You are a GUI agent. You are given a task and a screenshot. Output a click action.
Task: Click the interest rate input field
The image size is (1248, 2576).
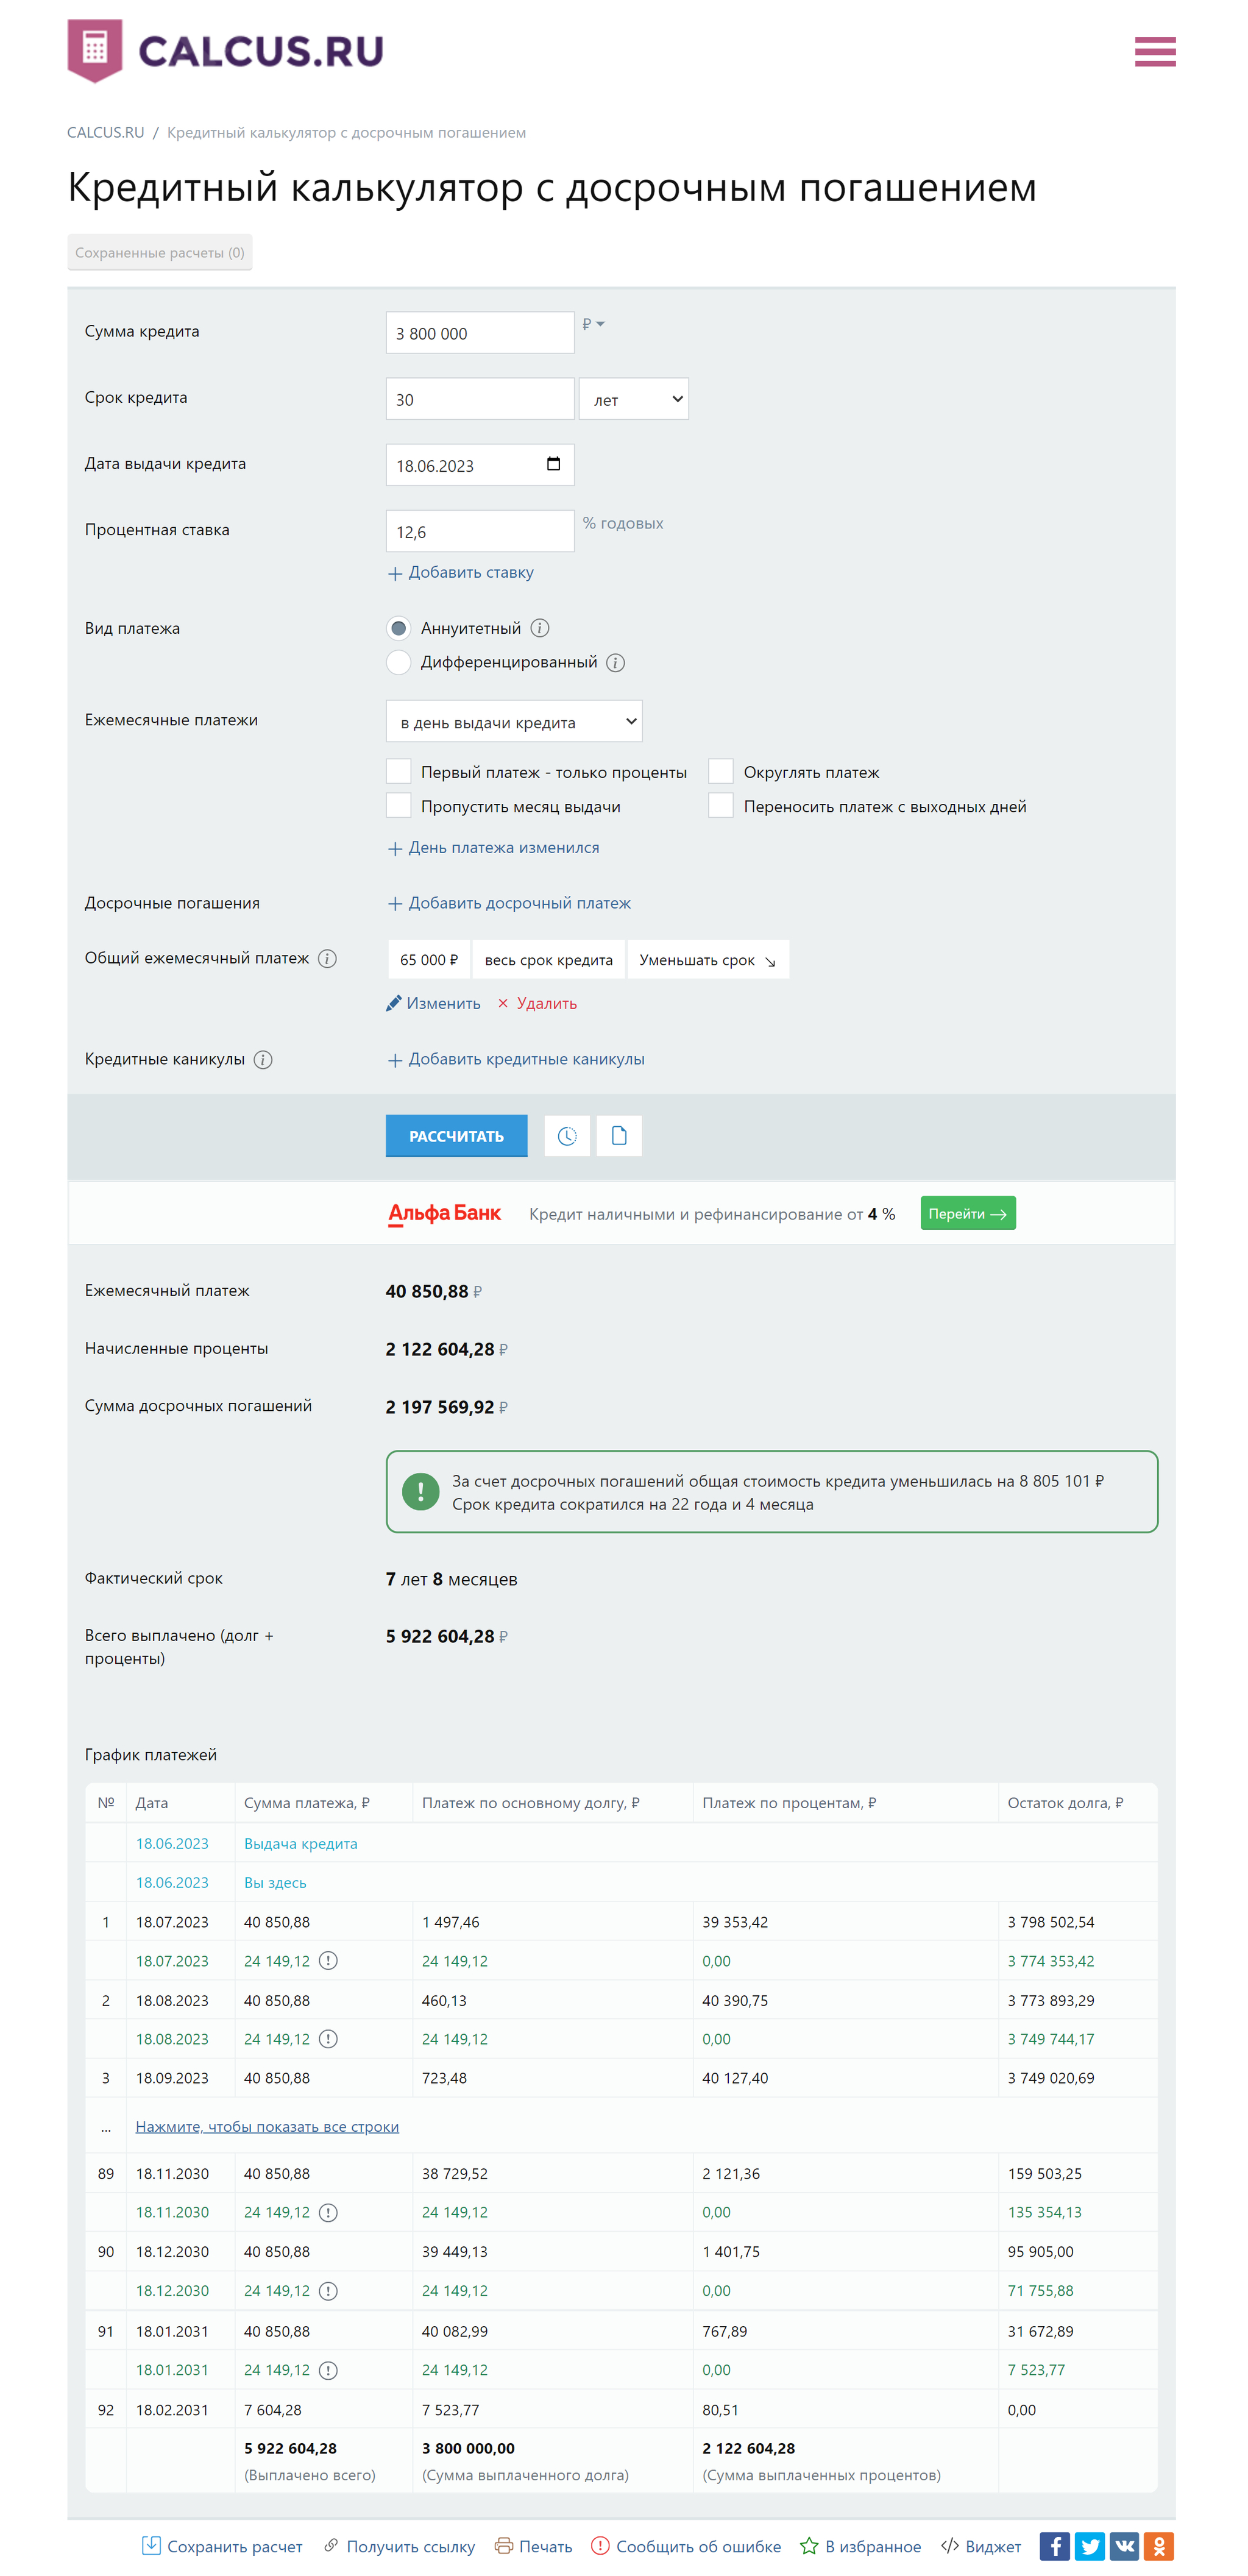(479, 531)
